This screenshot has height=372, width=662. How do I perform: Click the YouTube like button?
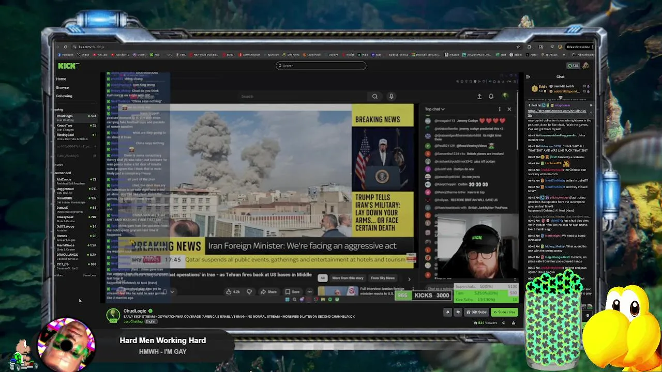[x=233, y=292]
